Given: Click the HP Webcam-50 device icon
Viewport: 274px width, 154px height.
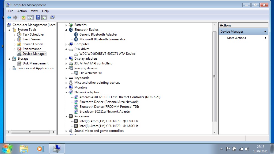Looking at the screenshot, I should [x=76, y=73].
